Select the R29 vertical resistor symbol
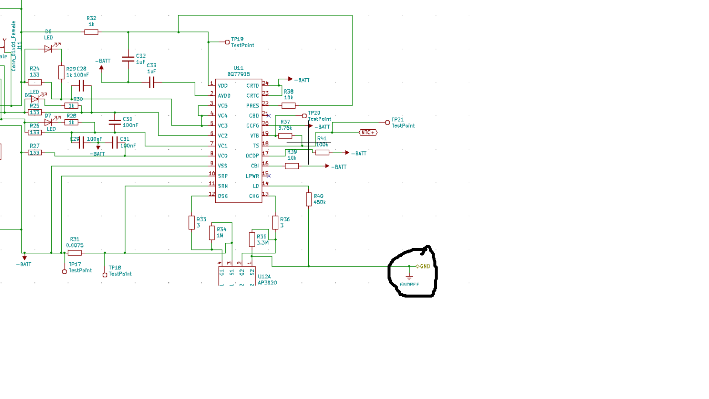This screenshot has height=399, width=709. click(x=61, y=72)
